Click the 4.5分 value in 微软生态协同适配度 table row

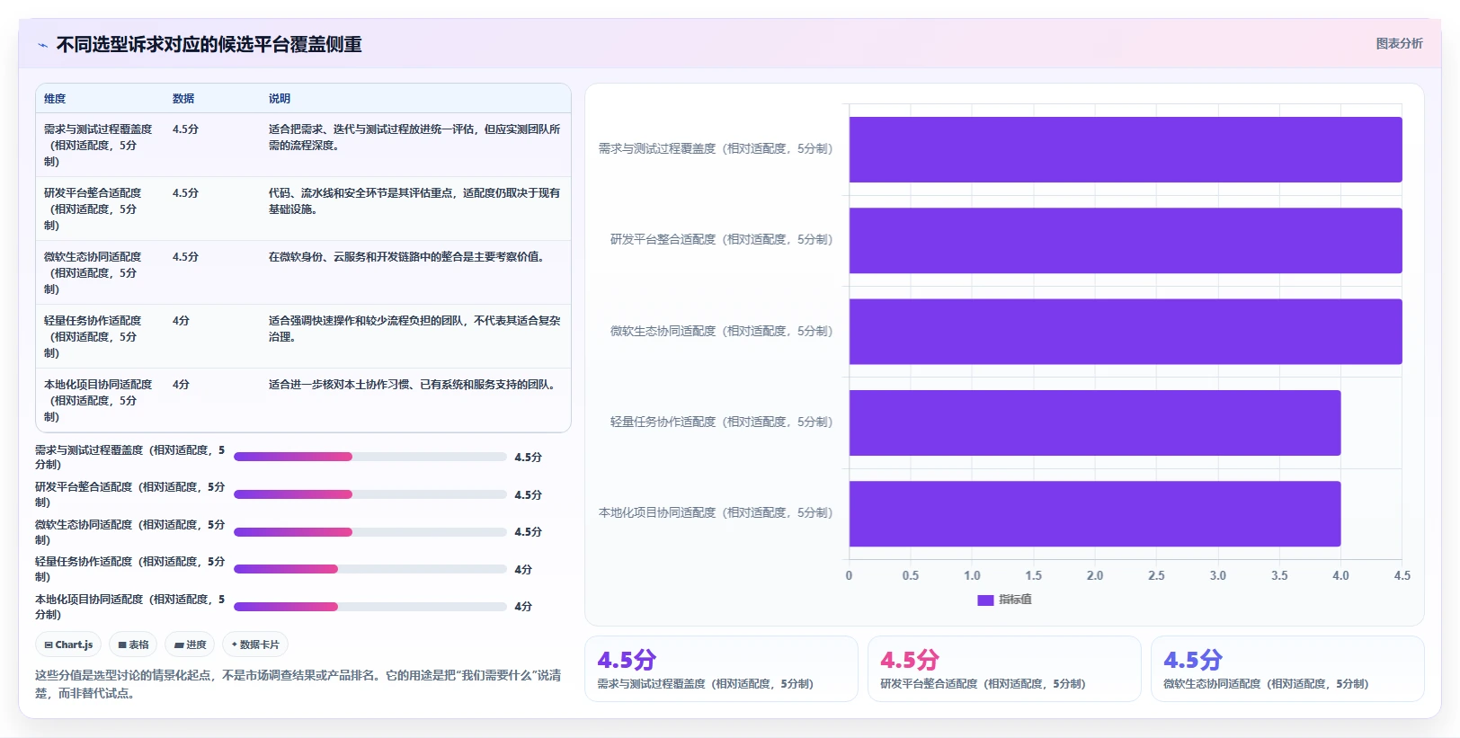click(185, 257)
